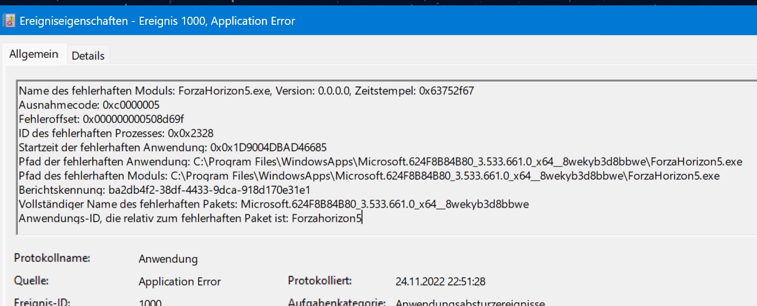Click the Protokolliert label

tap(319, 281)
